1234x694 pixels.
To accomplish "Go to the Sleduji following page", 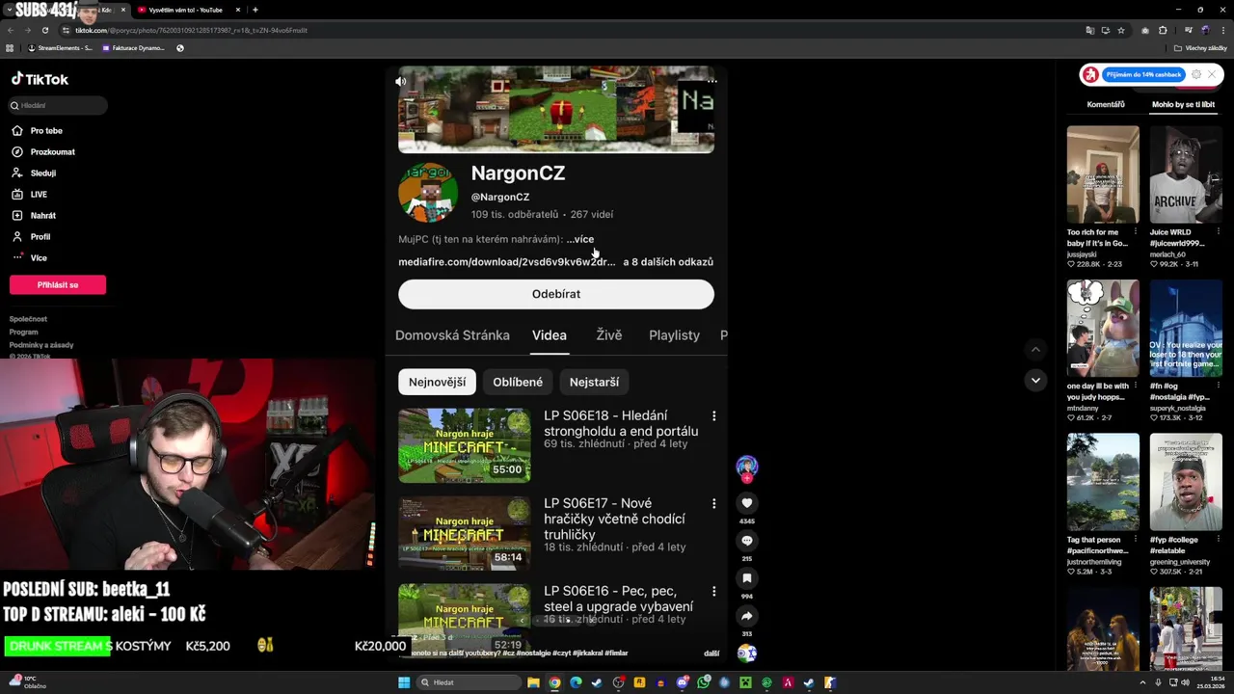I will (35, 173).
